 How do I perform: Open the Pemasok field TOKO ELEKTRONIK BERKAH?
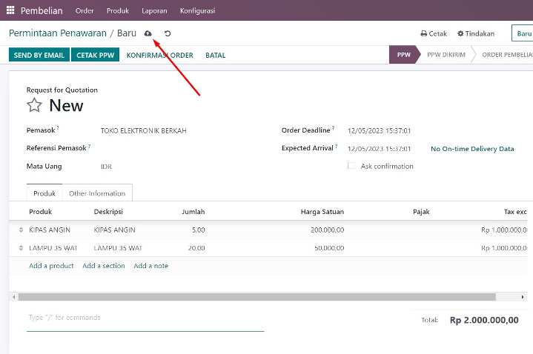tap(144, 131)
